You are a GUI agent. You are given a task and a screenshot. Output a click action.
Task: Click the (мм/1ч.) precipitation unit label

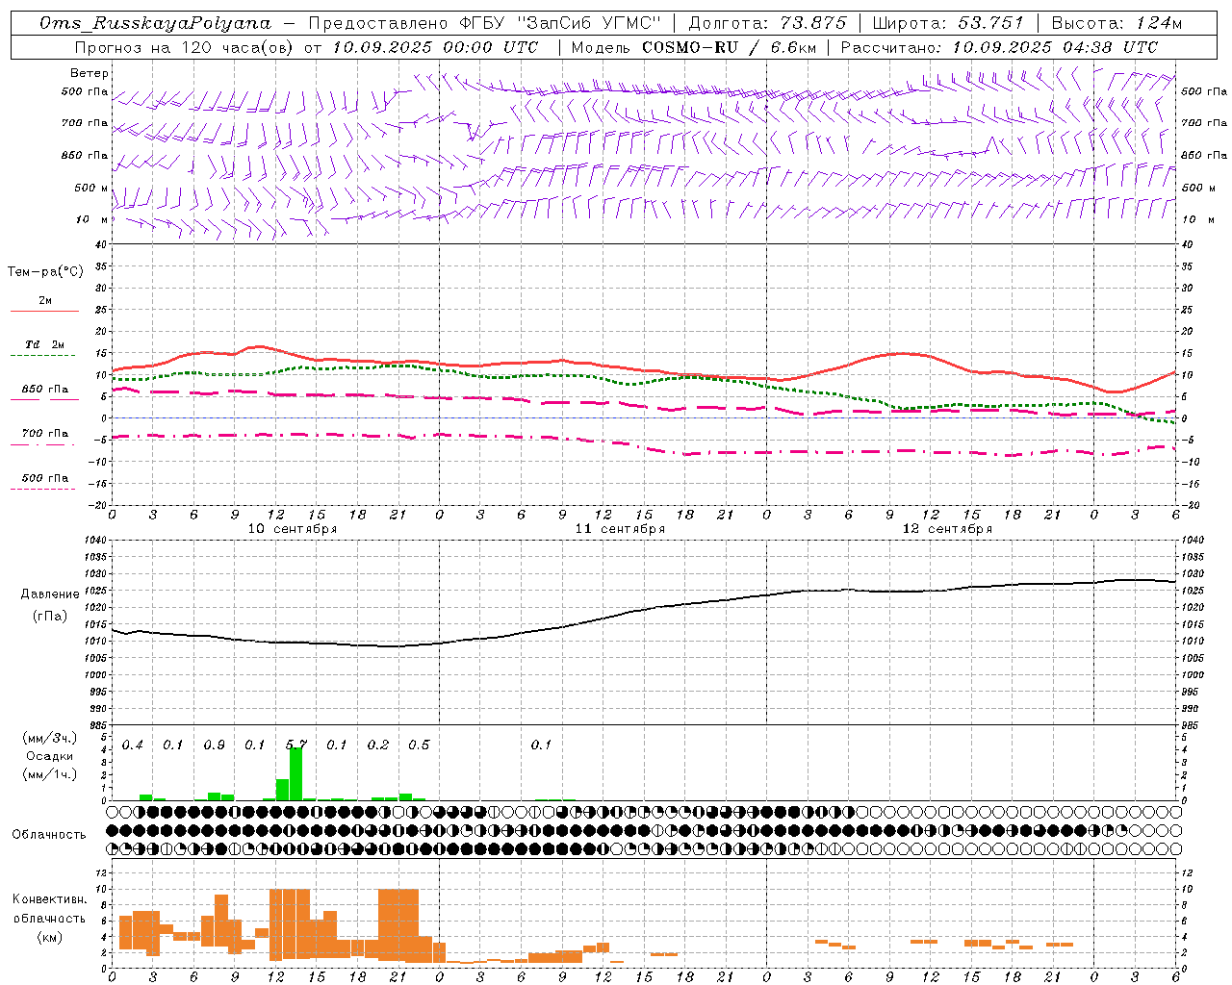click(48, 774)
